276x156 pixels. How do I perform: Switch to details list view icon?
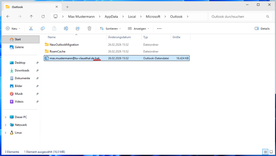point(265,152)
